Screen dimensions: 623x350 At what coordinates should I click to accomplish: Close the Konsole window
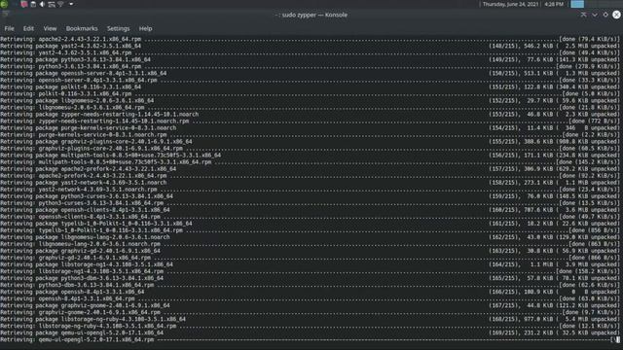616,15
